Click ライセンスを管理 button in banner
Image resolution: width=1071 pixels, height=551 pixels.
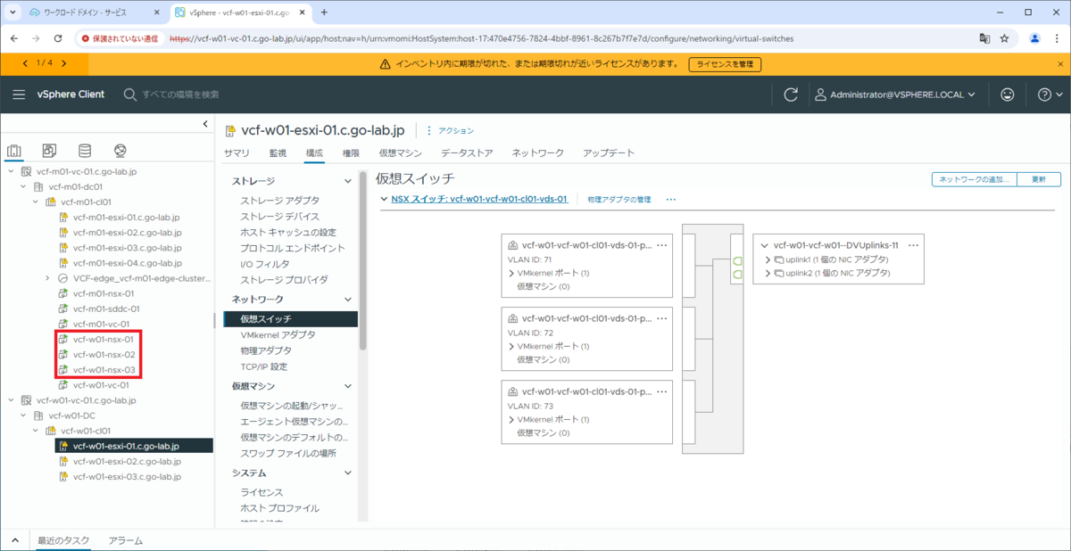click(725, 64)
